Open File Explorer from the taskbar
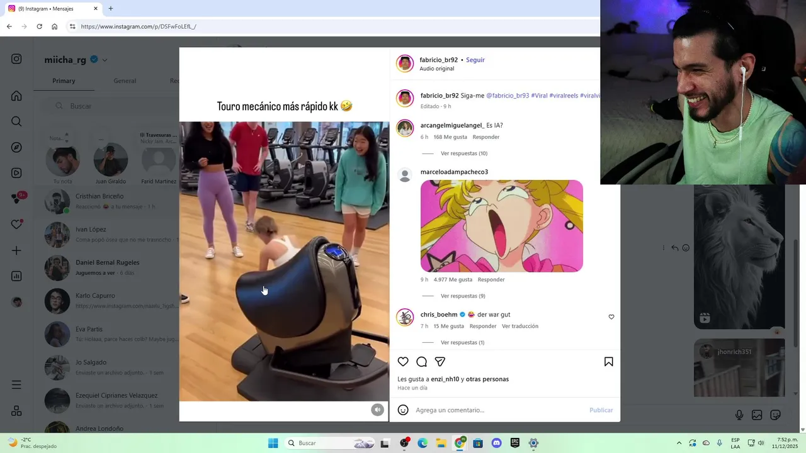The height and width of the screenshot is (453, 806). pyautogui.click(x=441, y=443)
